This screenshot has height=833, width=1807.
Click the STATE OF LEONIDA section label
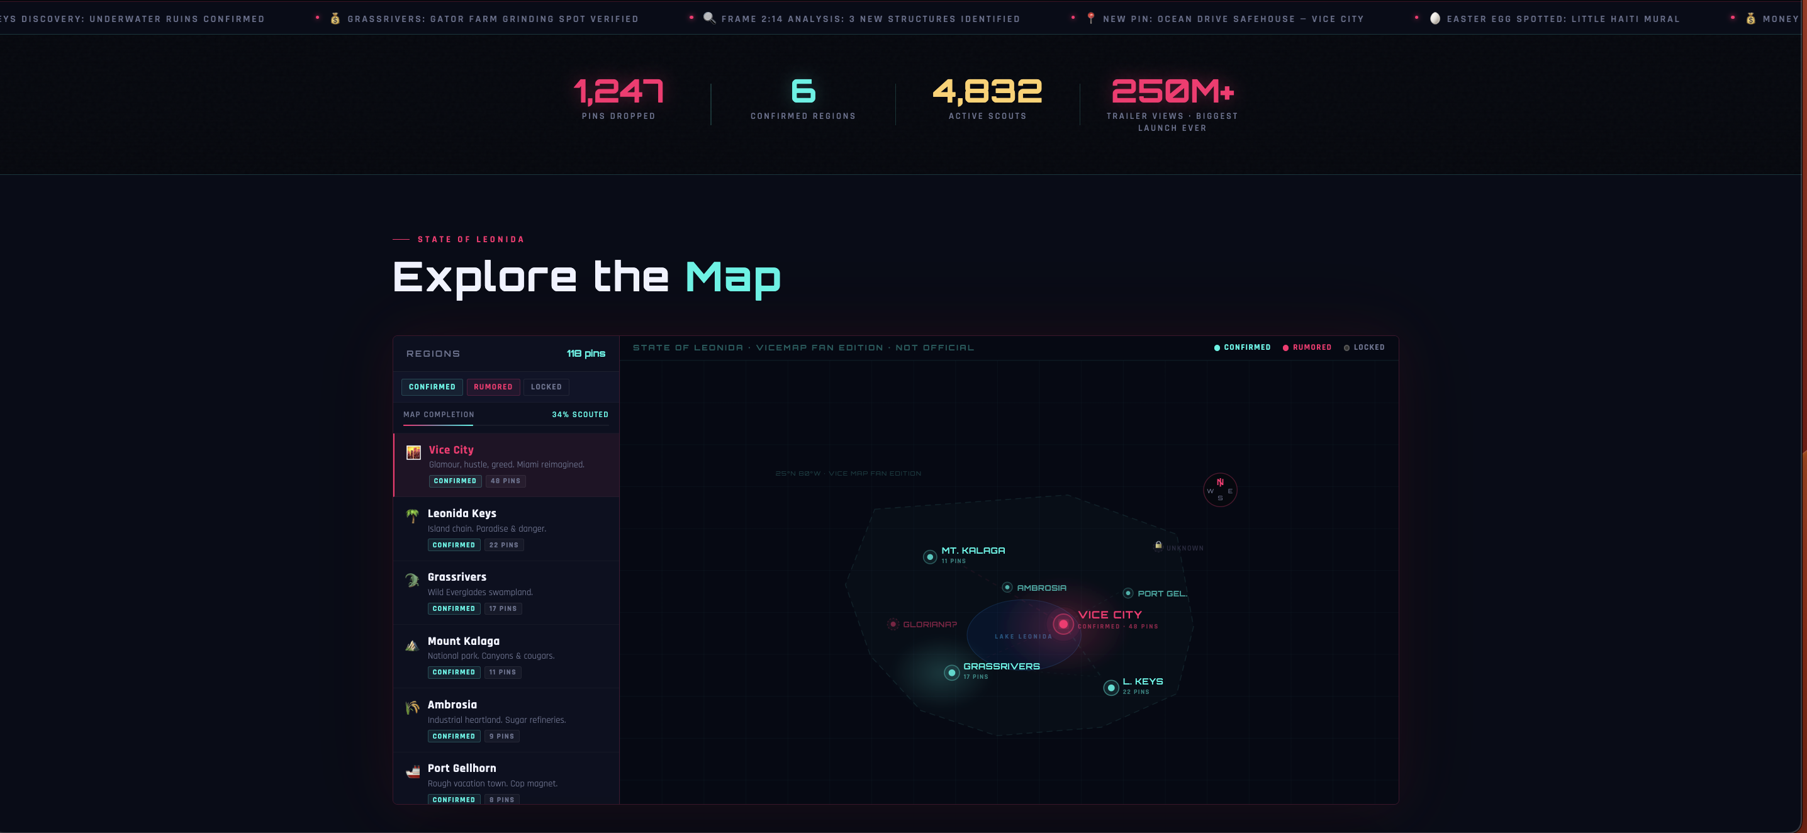pos(471,239)
